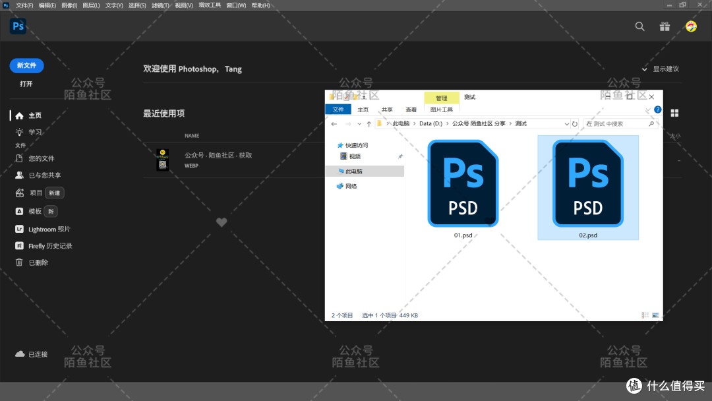712x401 pixels.
Task: Open the user profile avatar
Action: click(691, 26)
